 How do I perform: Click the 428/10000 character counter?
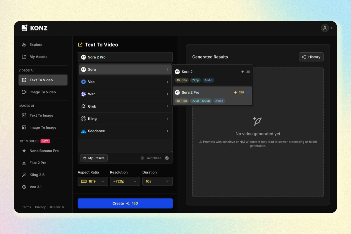pos(154,158)
